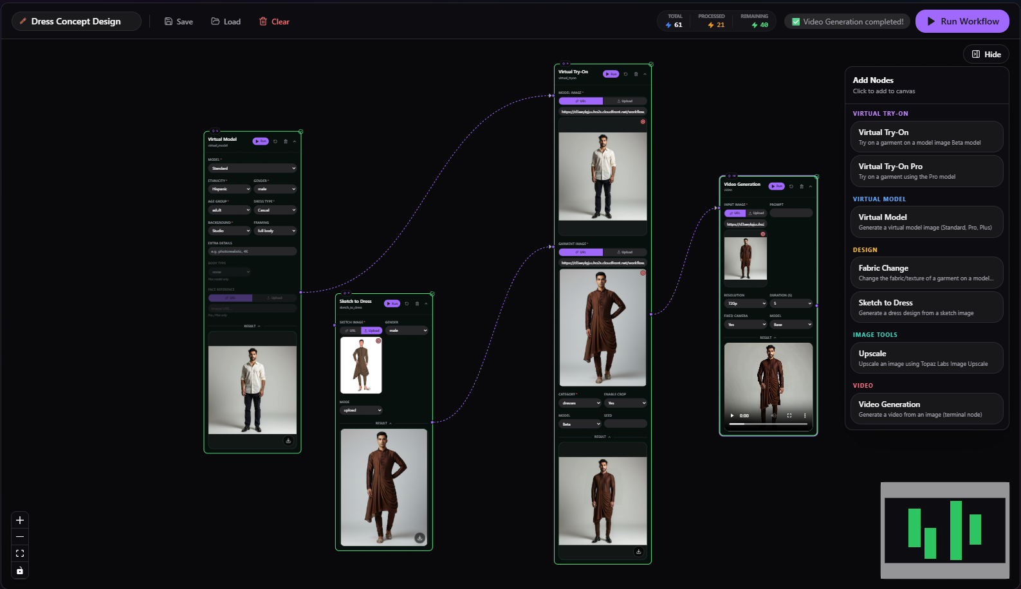Open the Ethnicity dropdown showing Hispanic
Image resolution: width=1021 pixels, height=589 pixels.
(x=229, y=189)
